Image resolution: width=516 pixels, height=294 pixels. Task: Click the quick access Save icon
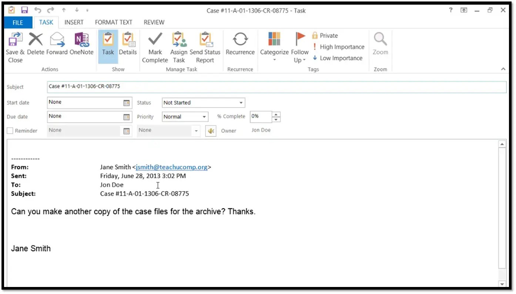coord(24,10)
